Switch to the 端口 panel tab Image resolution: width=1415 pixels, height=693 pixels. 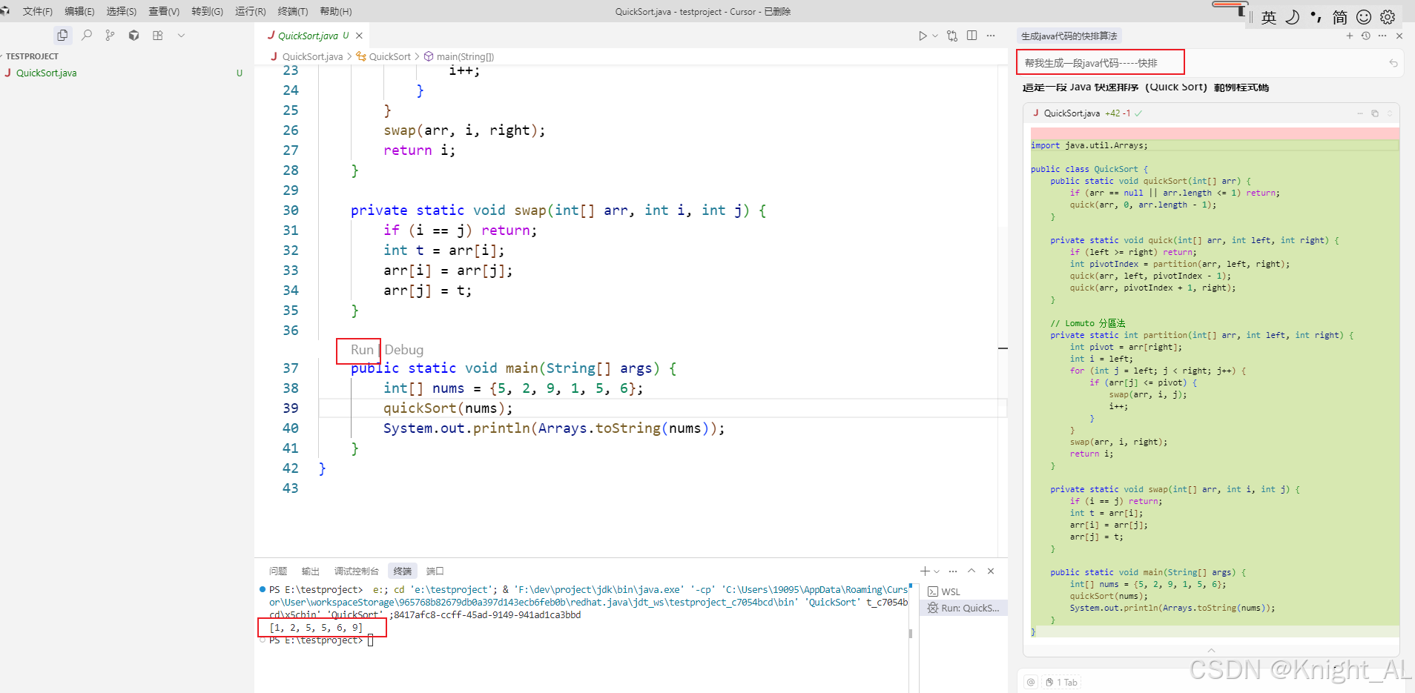tap(435, 571)
